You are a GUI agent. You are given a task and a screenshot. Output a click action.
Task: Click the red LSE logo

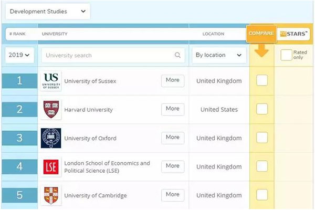pyautogui.click(x=51, y=166)
